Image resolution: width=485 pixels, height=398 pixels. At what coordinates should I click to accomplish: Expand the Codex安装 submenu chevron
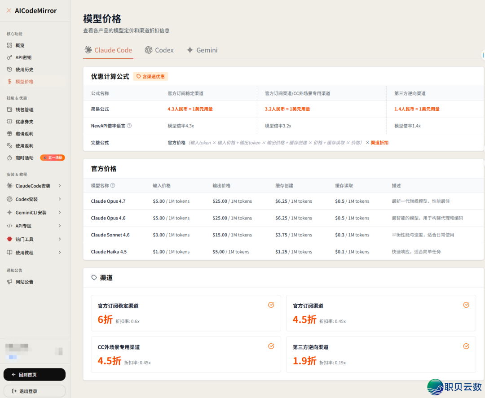[x=60, y=199]
